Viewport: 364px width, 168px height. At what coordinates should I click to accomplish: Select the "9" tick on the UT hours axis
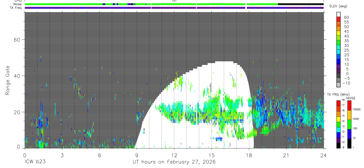pyautogui.click(x=137, y=155)
